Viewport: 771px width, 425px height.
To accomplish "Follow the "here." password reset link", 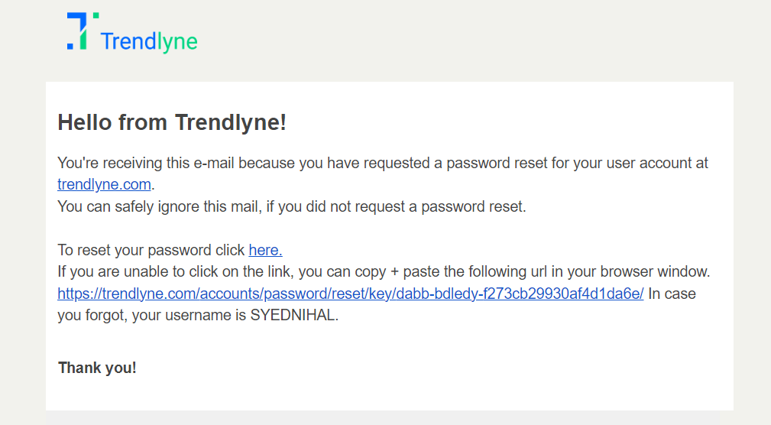I will click(x=265, y=250).
